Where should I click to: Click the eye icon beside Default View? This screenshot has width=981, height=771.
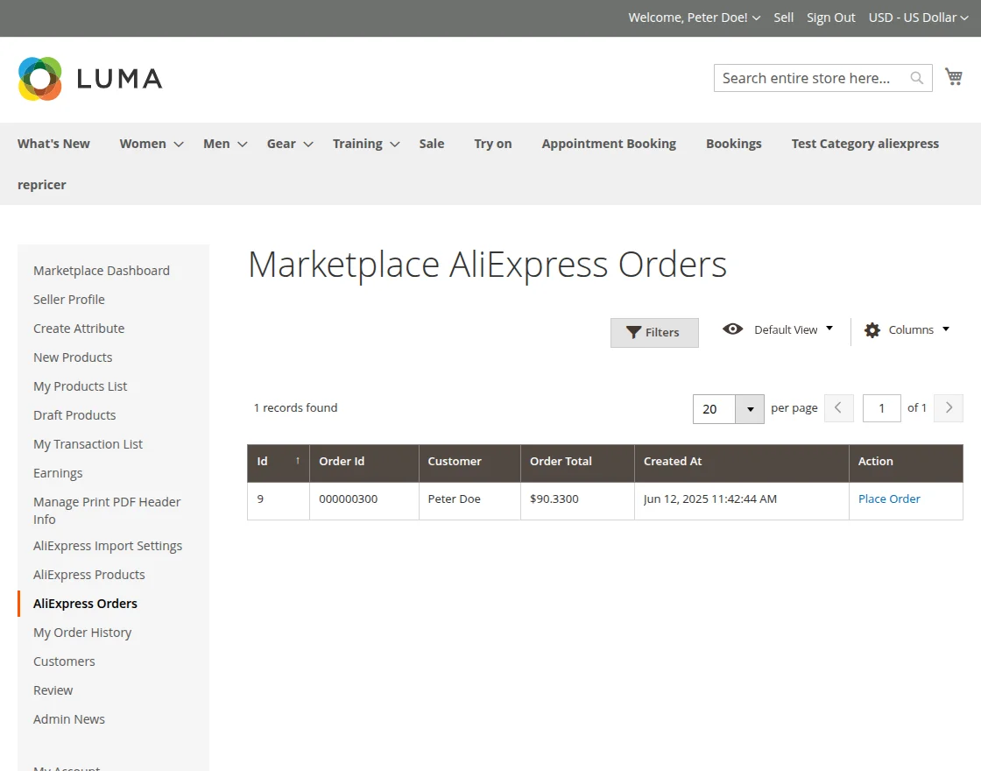click(x=733, y=329)
